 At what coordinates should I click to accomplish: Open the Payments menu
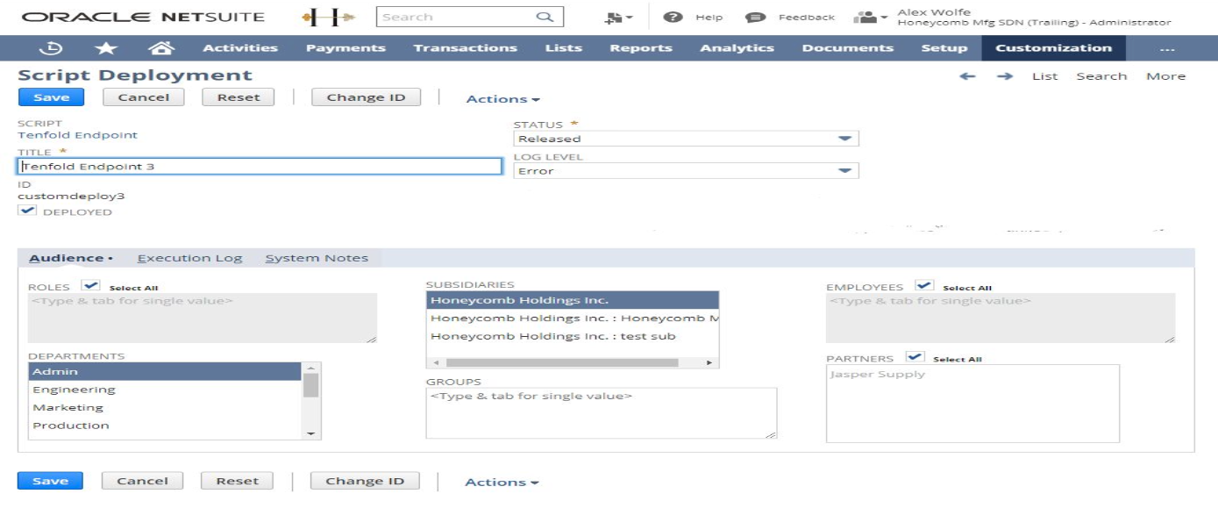pos(345,48)
